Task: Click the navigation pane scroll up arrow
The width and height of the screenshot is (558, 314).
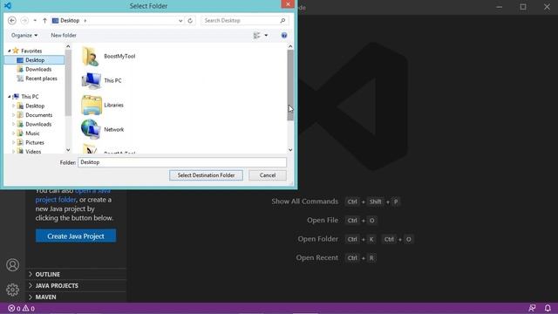Action: coord(68,46)
